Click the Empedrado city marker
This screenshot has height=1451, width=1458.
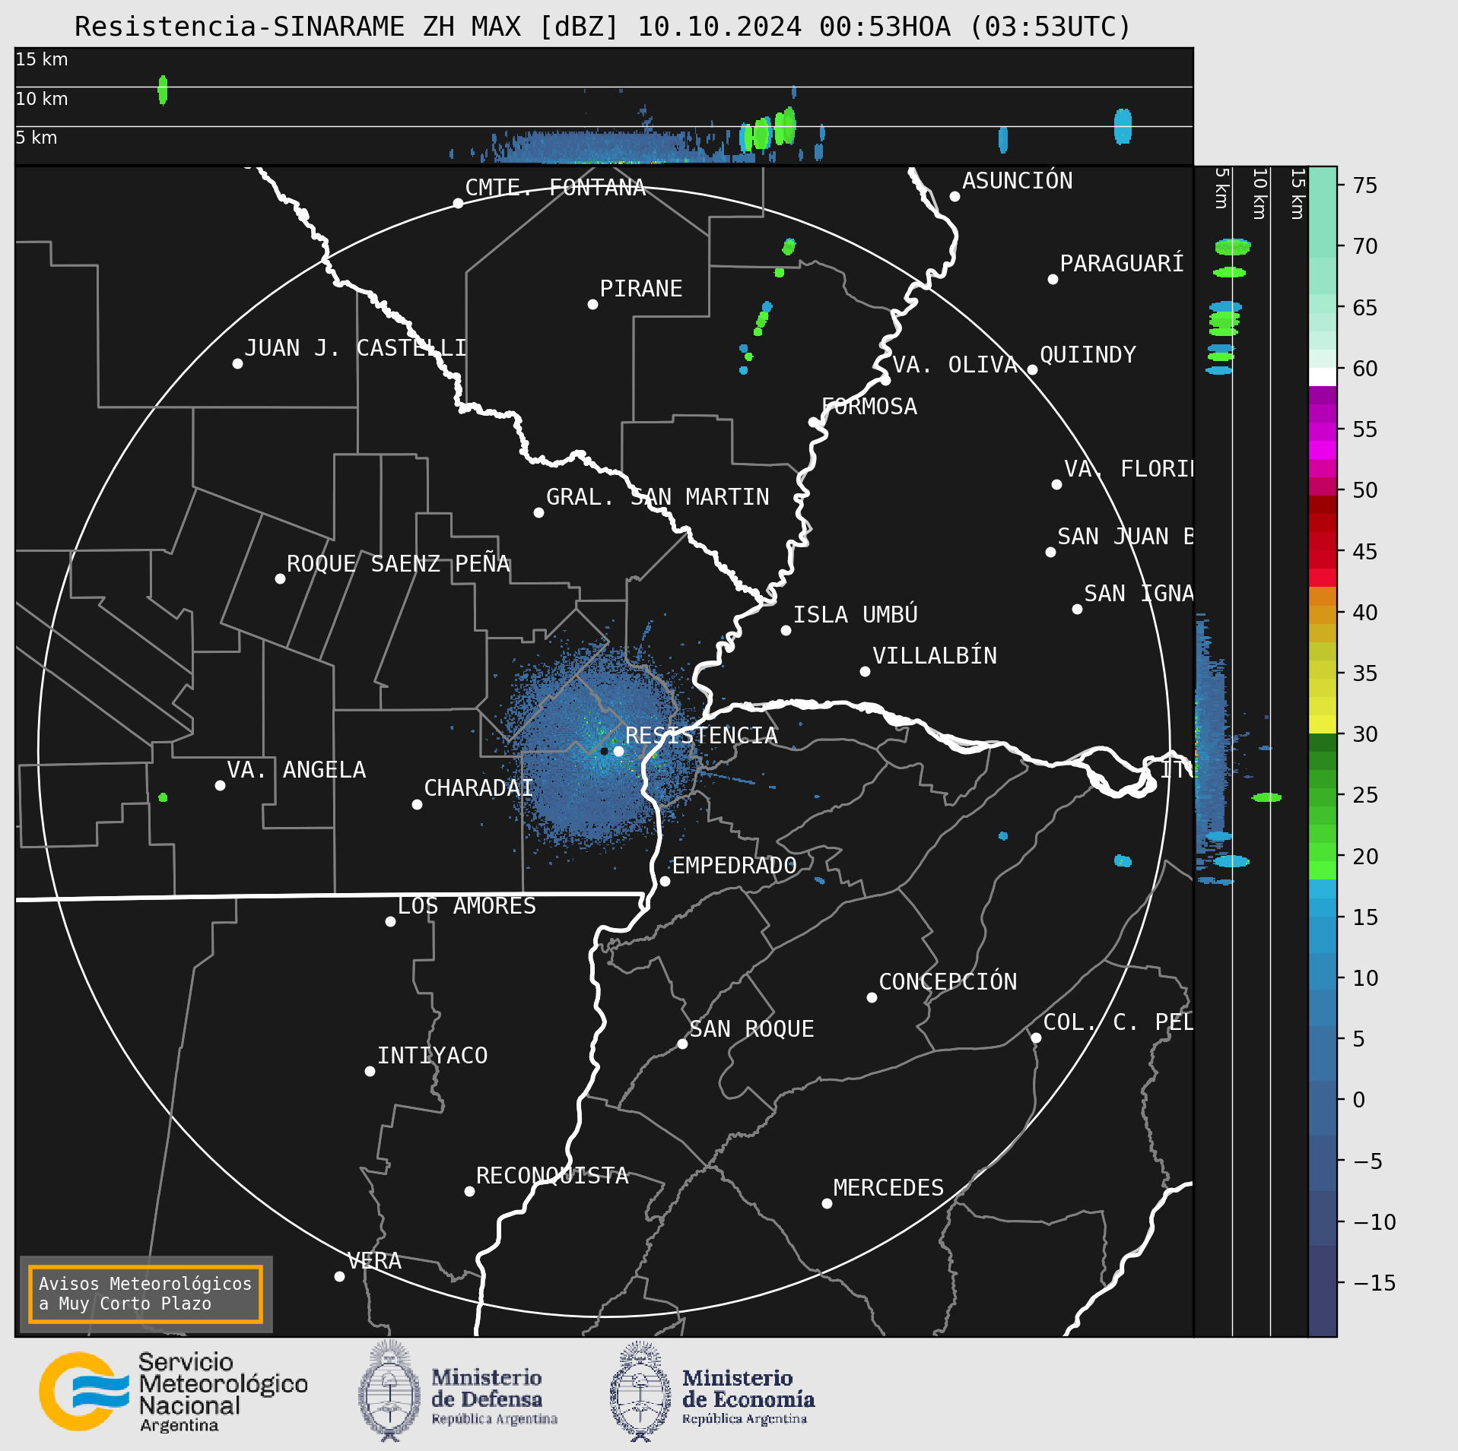pos(665,881)
